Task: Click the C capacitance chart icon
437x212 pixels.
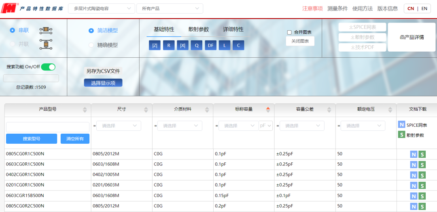Action: click(238, 46)
